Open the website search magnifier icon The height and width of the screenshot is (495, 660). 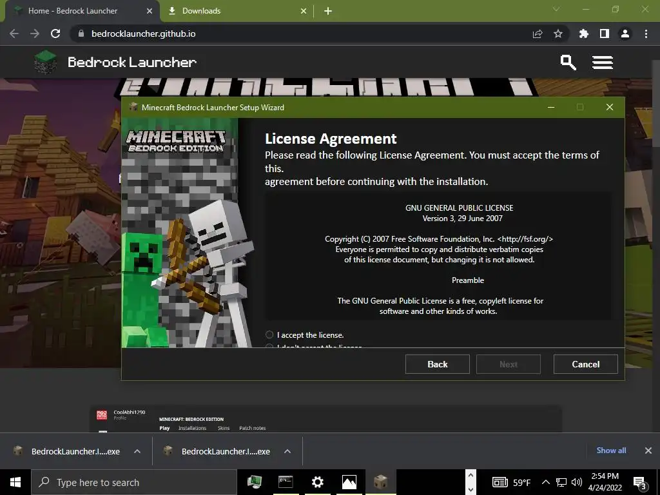click(568, 63)
